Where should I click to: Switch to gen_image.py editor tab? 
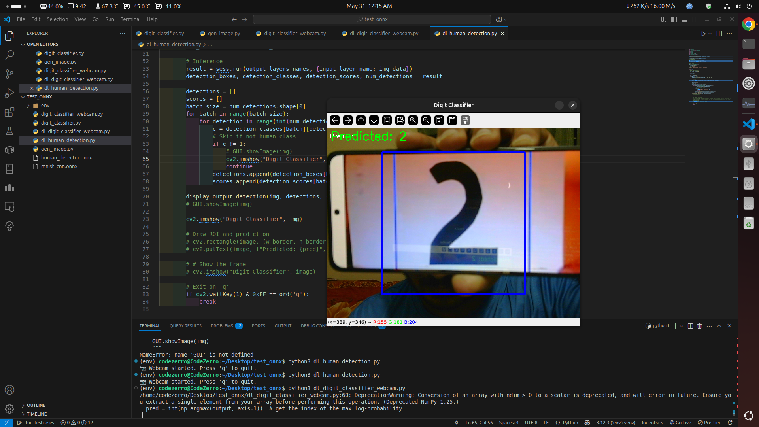pyautogui.click(x=224, y=34)
